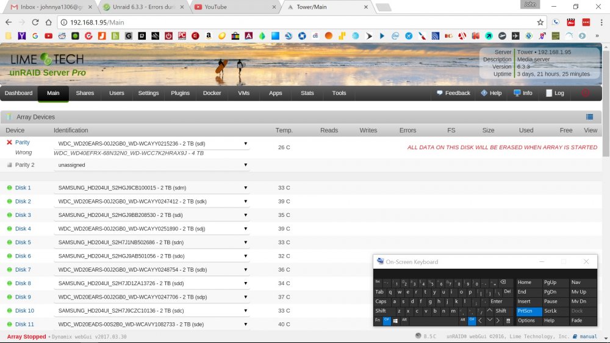Viewport: 610px width, 343px height.
Task: Open the Amazon bookmark icon
Action: point(209,36)
